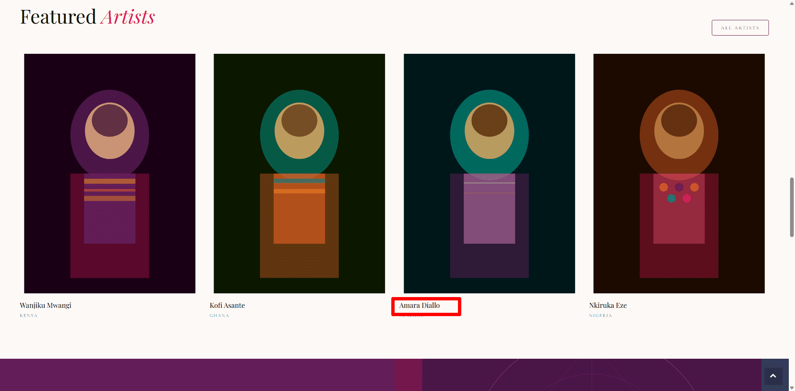Image resolution: width=795 pixels, height=391 pixels.
Task: Click the Kofi Asante name link
Action: 227,305
